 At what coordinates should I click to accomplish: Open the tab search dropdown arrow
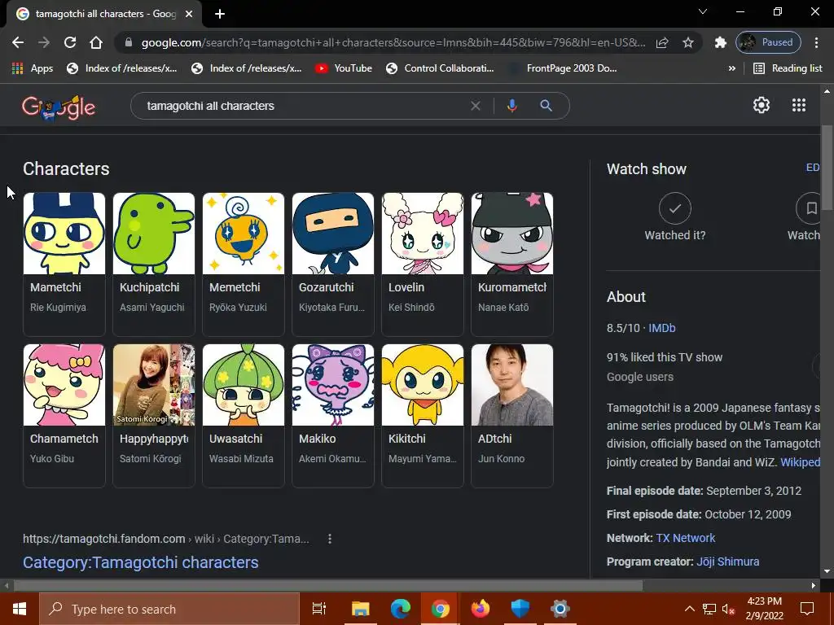(703, 11)
